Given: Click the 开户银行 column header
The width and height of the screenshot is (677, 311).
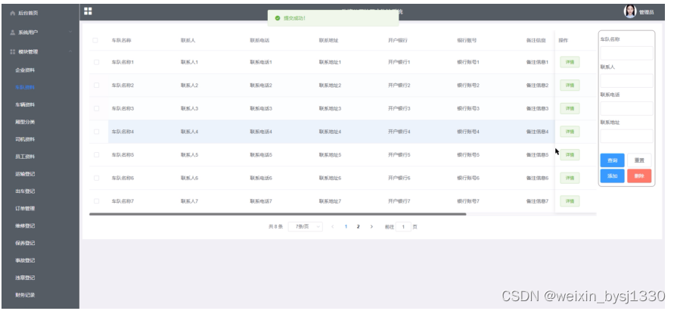Looking at the screenshot, I should point(398,40).
